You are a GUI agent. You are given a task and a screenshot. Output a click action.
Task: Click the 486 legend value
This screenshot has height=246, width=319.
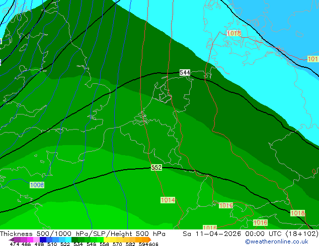coord(26,244)
